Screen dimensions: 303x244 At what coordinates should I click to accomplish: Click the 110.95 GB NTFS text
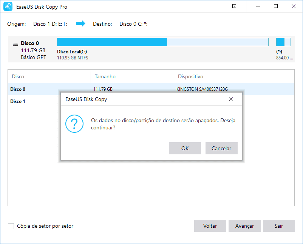[x=73, y=58]
